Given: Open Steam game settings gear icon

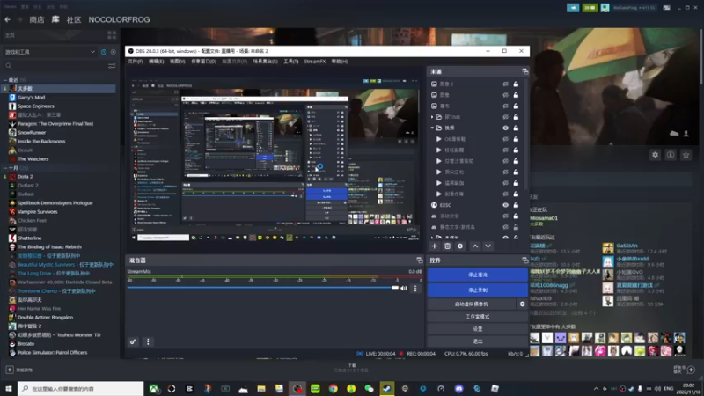Looking at the screenshot, I should 655,155.
